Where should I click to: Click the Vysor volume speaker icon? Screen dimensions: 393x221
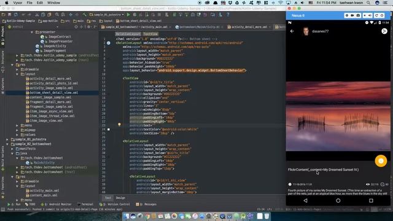point(370,15)
